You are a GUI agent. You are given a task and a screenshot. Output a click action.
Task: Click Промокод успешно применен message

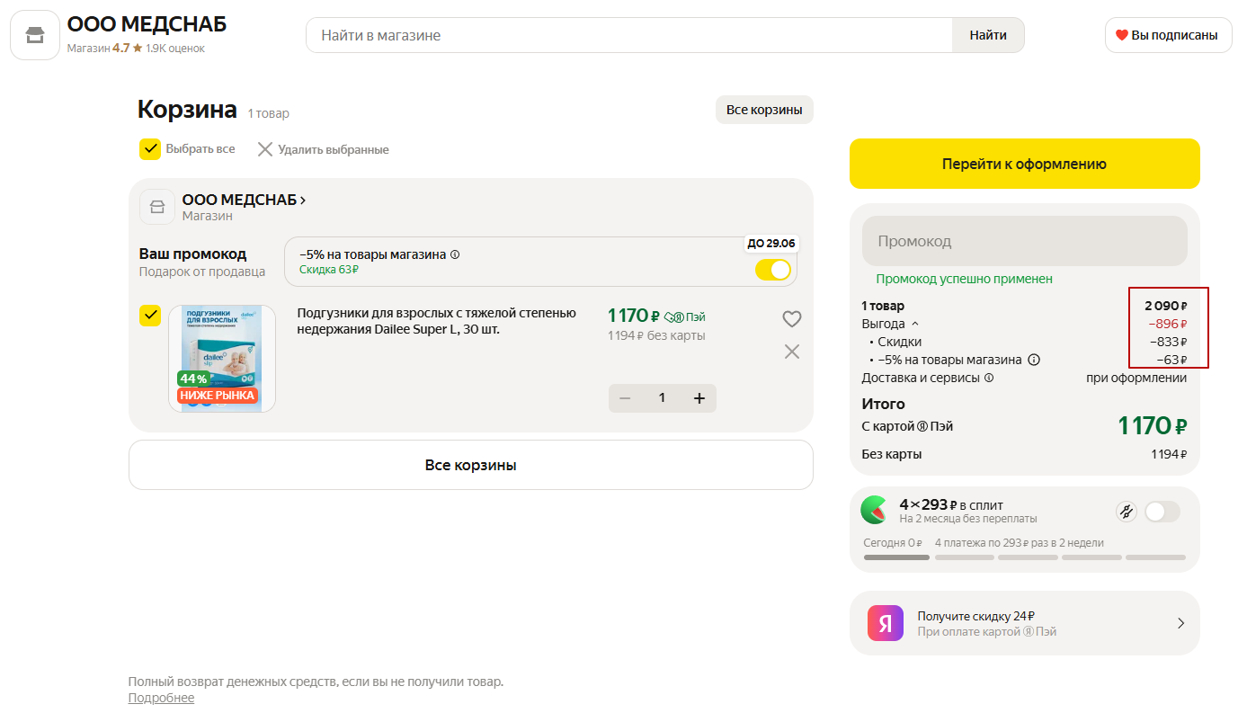[964, 279]
